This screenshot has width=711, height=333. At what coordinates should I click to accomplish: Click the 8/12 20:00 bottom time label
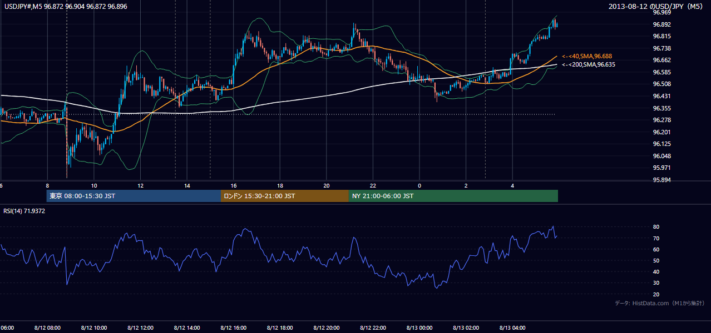(x=327, y=328)
